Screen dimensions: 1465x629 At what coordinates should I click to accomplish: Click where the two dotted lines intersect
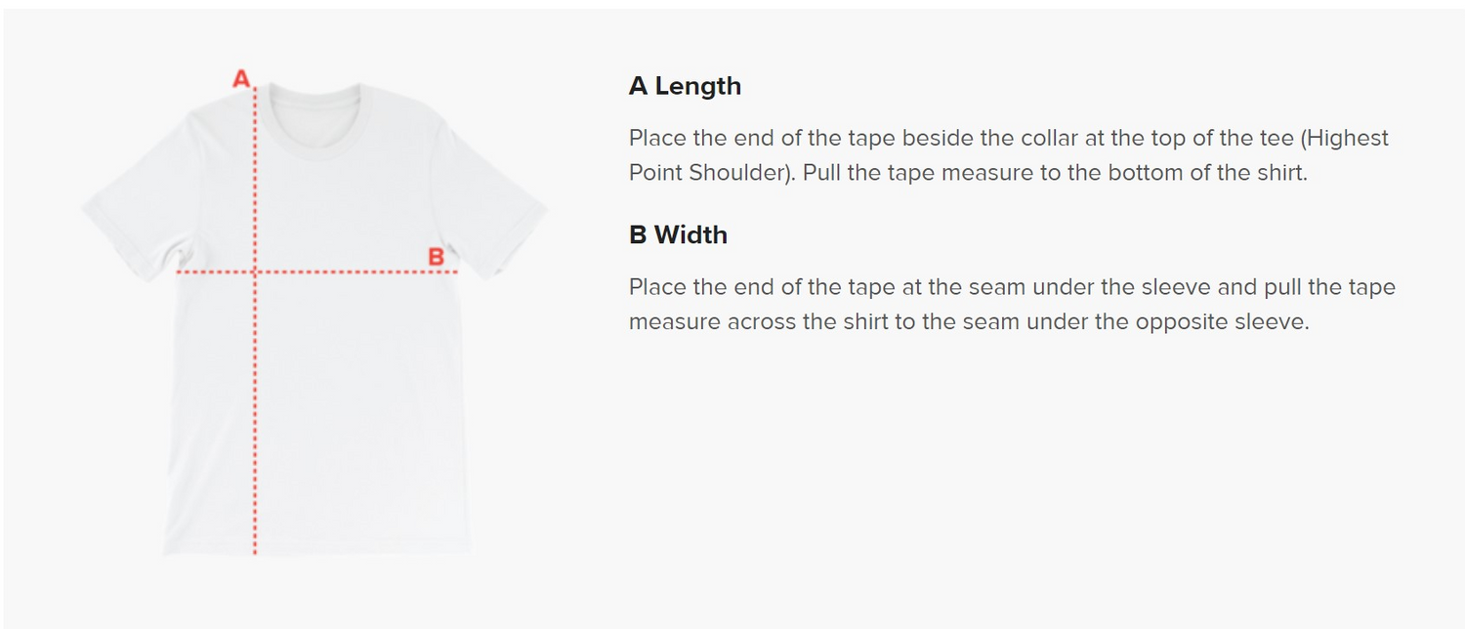click(x=255, y=273)
